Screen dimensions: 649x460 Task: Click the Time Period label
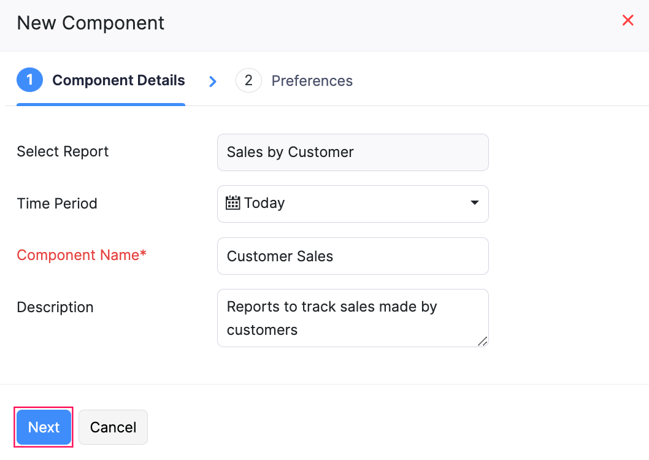(x=57, y=203)
